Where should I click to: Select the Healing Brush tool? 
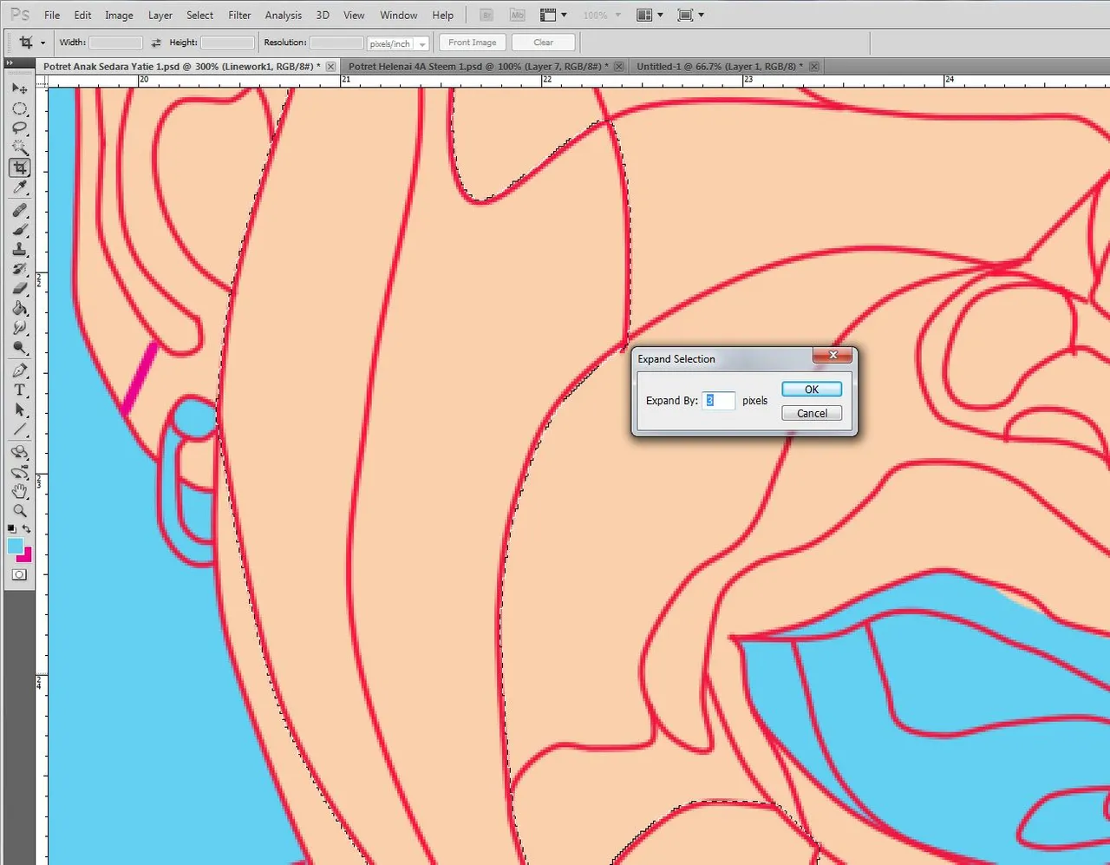point(19,211)
